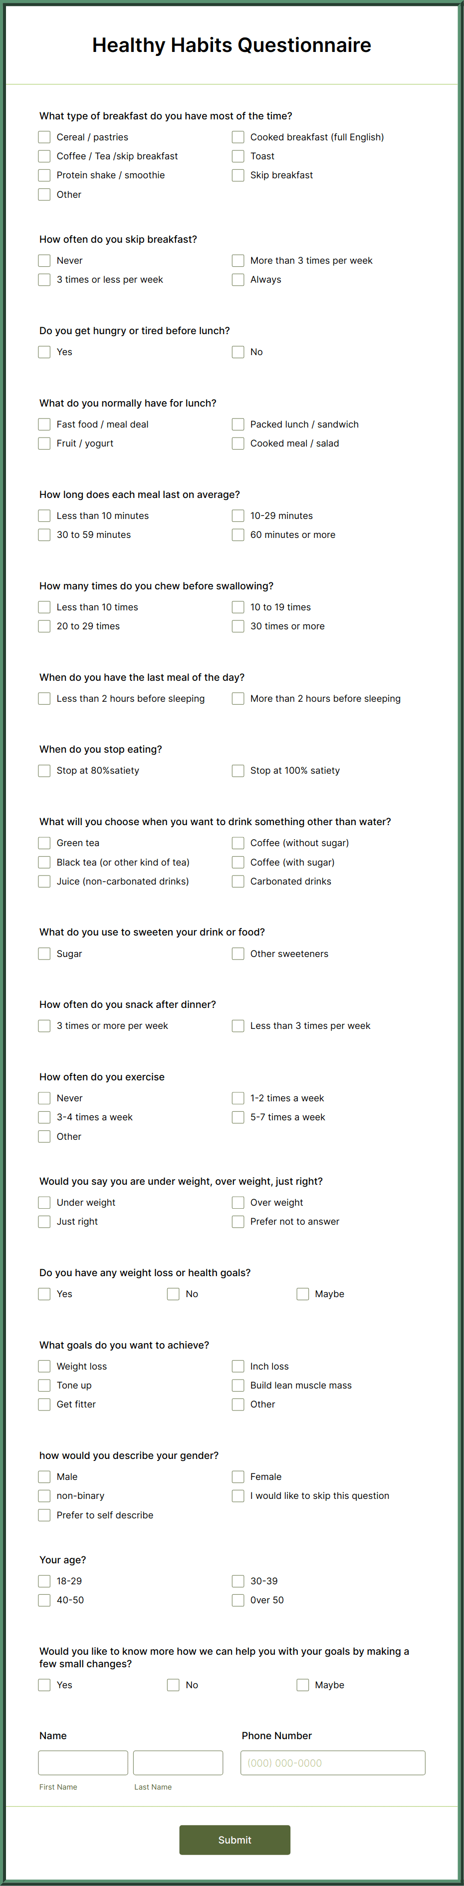This screenshot has width=464, height=1886.
Task: Check 'Maybe' for weight loss goals question
Action: 302,1294
